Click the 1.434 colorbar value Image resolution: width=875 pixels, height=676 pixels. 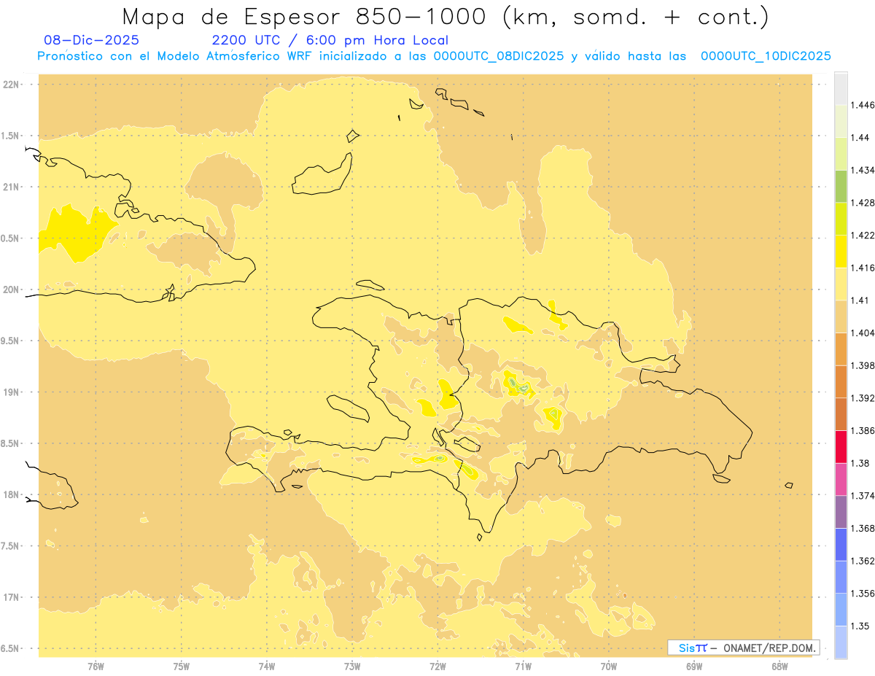(862, 170)
